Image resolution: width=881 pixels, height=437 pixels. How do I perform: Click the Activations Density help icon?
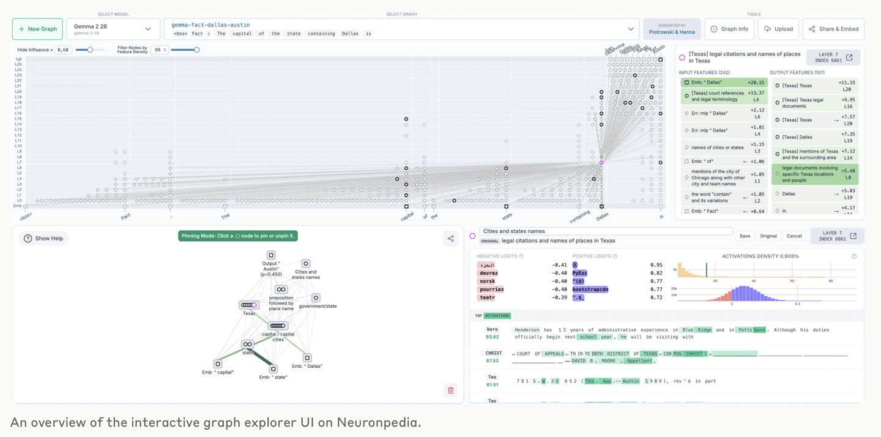[x=854, y=256]
